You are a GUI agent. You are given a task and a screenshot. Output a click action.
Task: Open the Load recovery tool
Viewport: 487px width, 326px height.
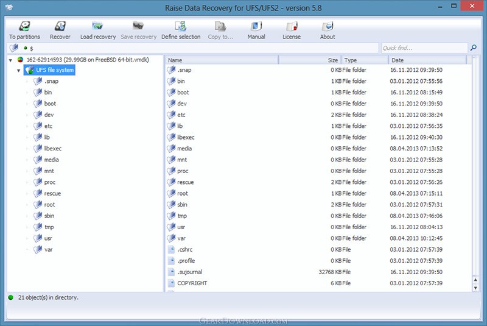point(97,27)
